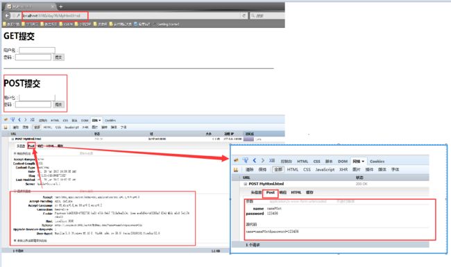Open 头信息 sub-tab in main Firebug panel
Screen dimensions: 451x267
20,146
